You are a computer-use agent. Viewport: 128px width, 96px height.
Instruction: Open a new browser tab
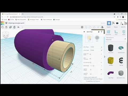23,14
